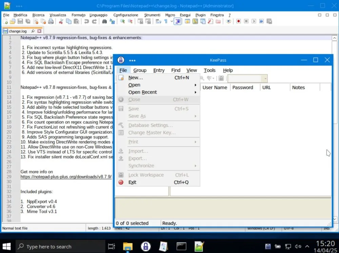Image resolution: width=339 pixels, height=253 pixels.
Task: Run recorded macro using playback toolbar icon
Action: pyautogui.click(x=254, y=21)
